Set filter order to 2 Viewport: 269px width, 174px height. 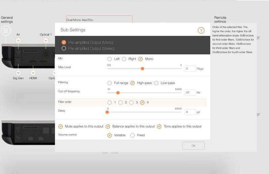tap(120, 102)
